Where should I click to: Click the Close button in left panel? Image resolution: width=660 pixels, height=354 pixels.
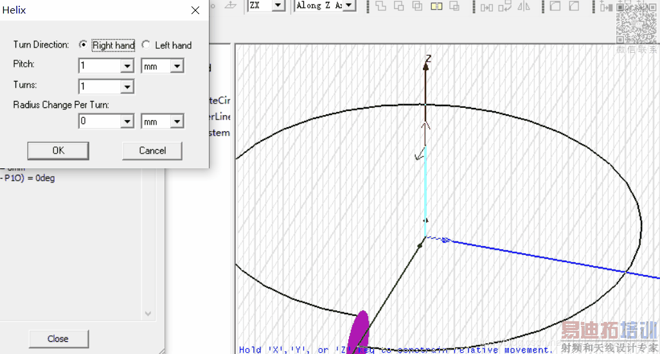point(58,339)
